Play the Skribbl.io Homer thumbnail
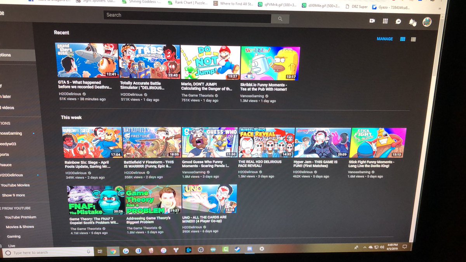 (x=270, y=63)
